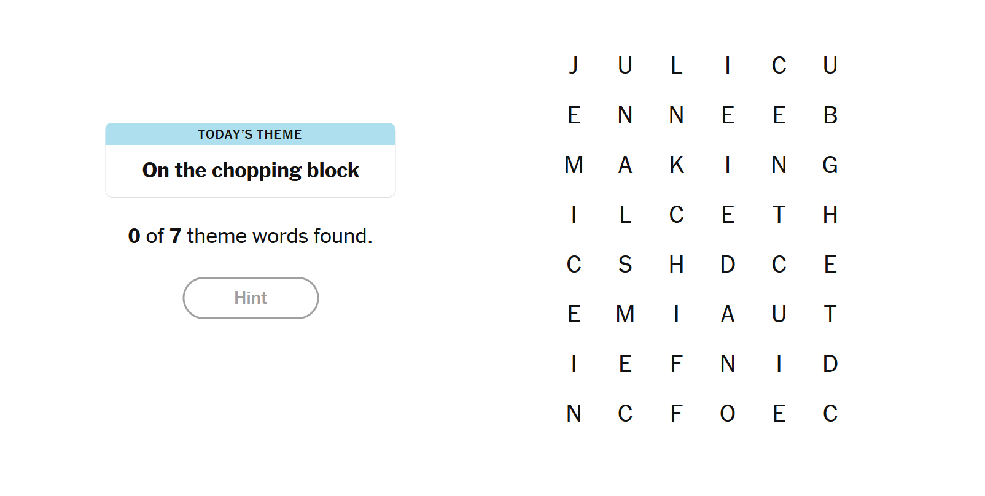Choose the D between H and C
The width and height of the screenshot is (985, 496).
point(728,265)
